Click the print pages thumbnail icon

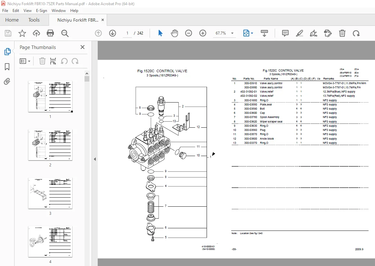point(53,61)
